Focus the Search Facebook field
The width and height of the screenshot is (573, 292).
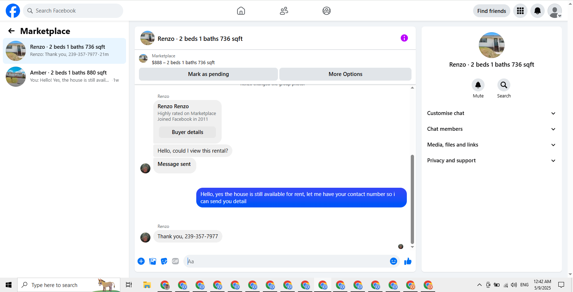click(x=73, y=11)
